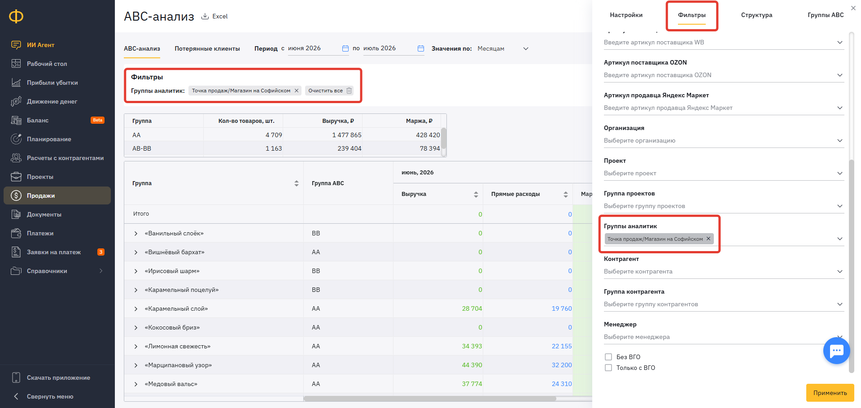
Task: Switch to the Фильтры tab
Action: click(x=691, y=15)
